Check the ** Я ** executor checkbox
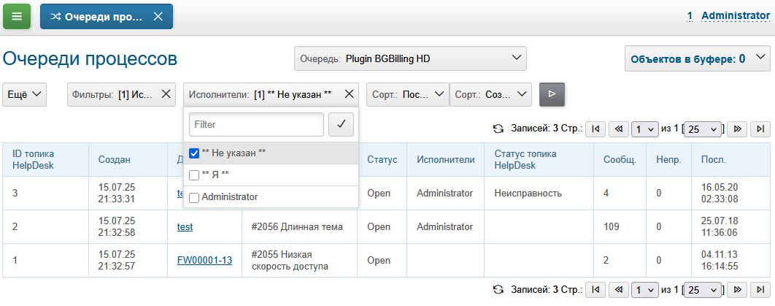This screenshot has width=775, height=306. (x=194, y=175)
